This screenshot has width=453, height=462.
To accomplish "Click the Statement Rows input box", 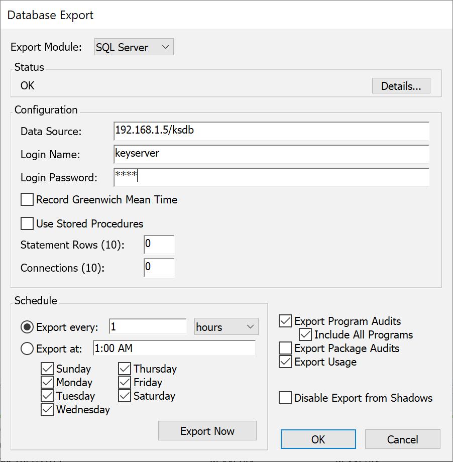I will tap(159, 245).
